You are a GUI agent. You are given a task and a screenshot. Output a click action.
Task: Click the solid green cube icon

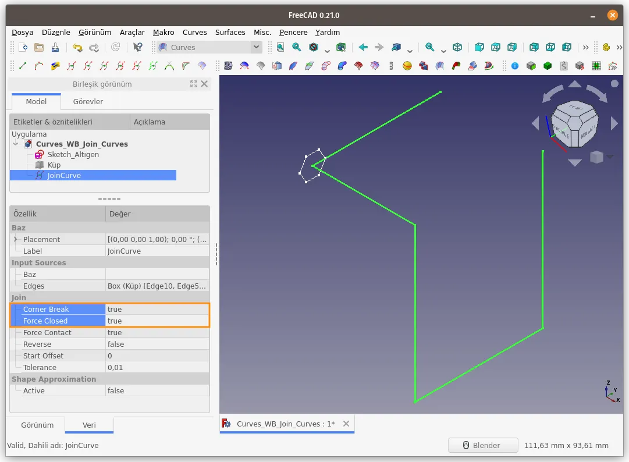point(548,66)
